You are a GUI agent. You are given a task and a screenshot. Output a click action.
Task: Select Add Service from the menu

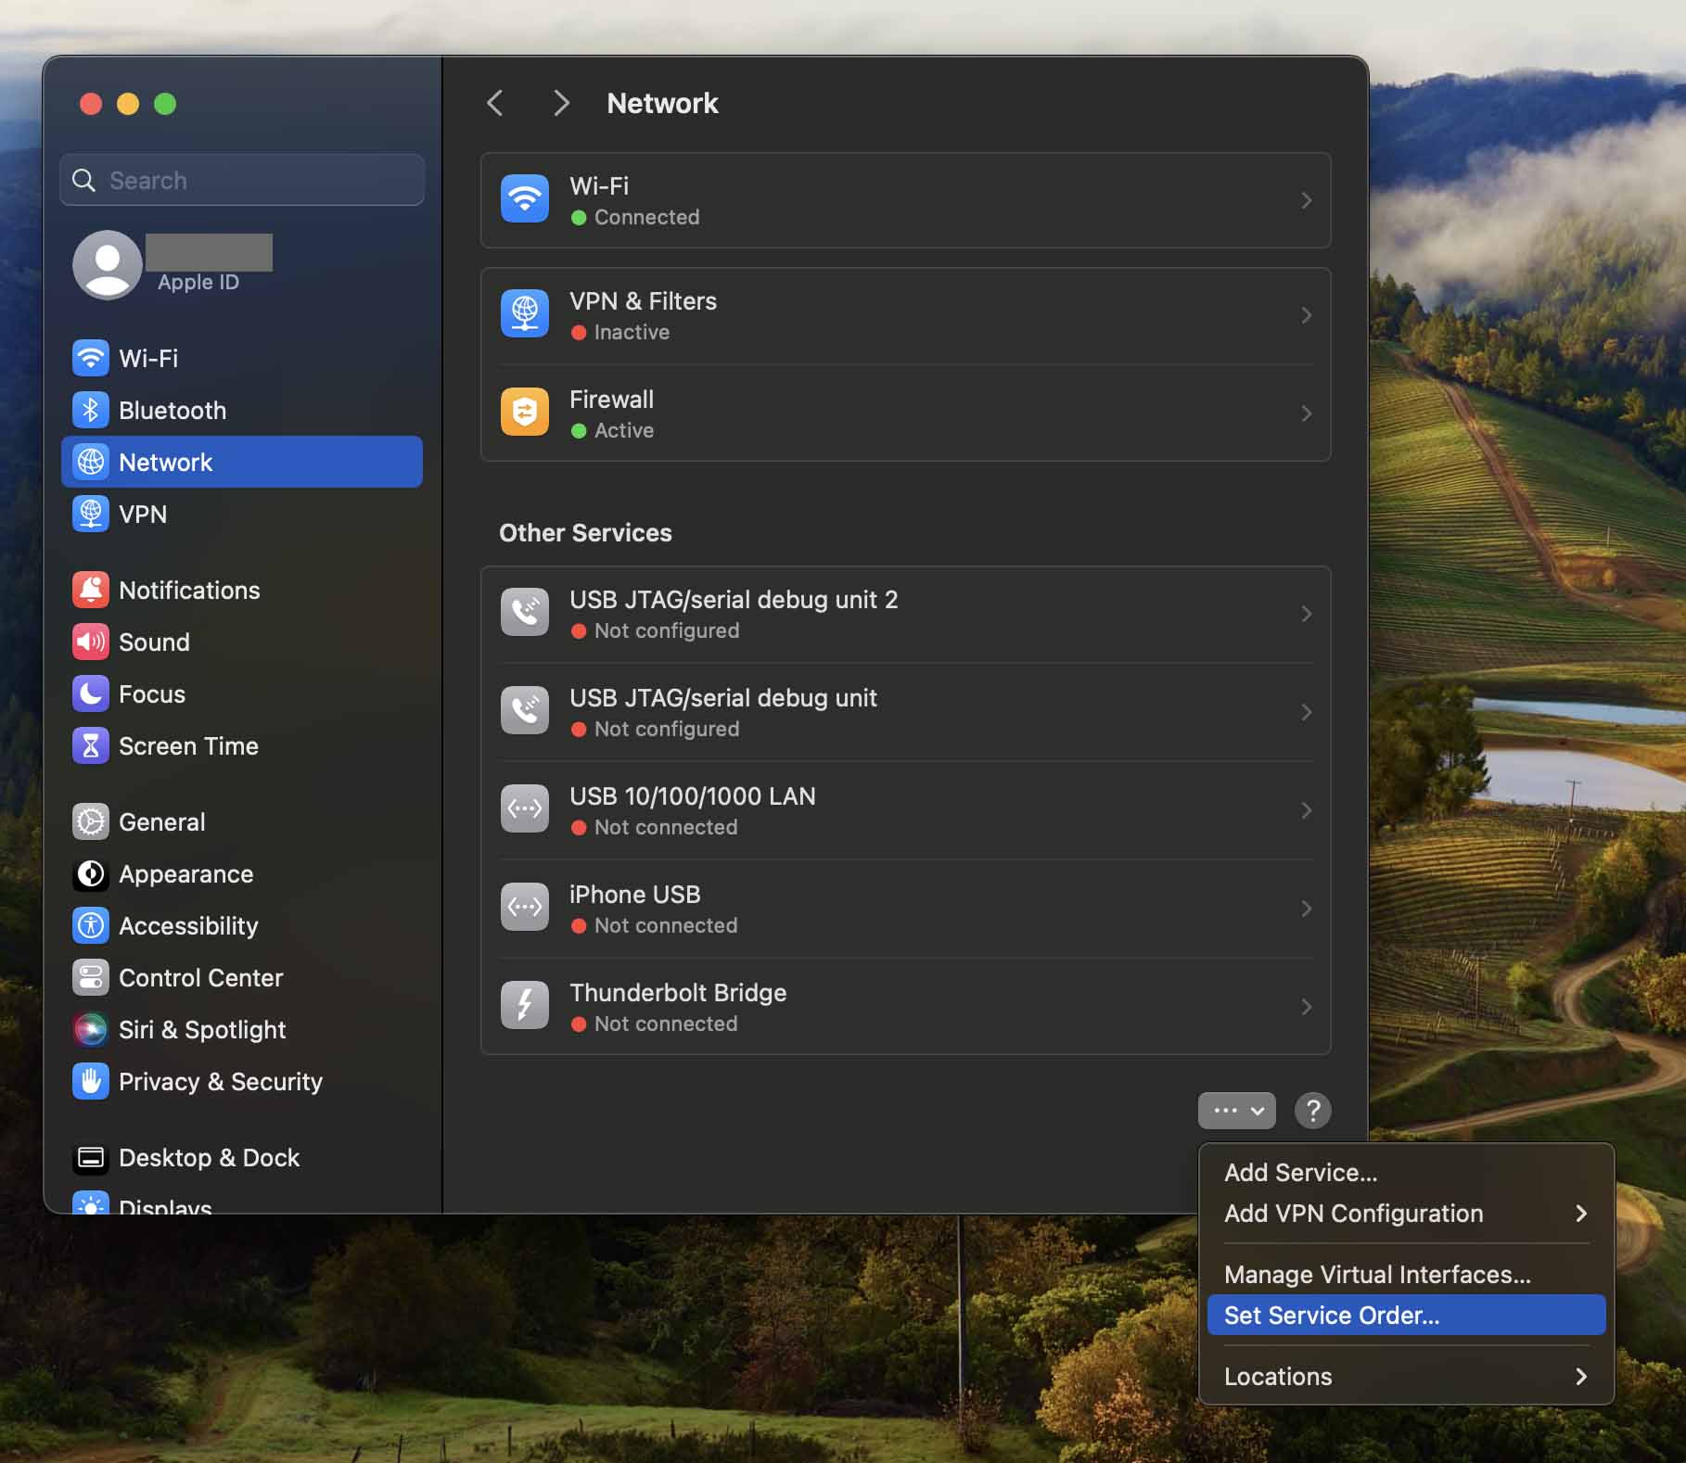[x=1300, y=1173]
